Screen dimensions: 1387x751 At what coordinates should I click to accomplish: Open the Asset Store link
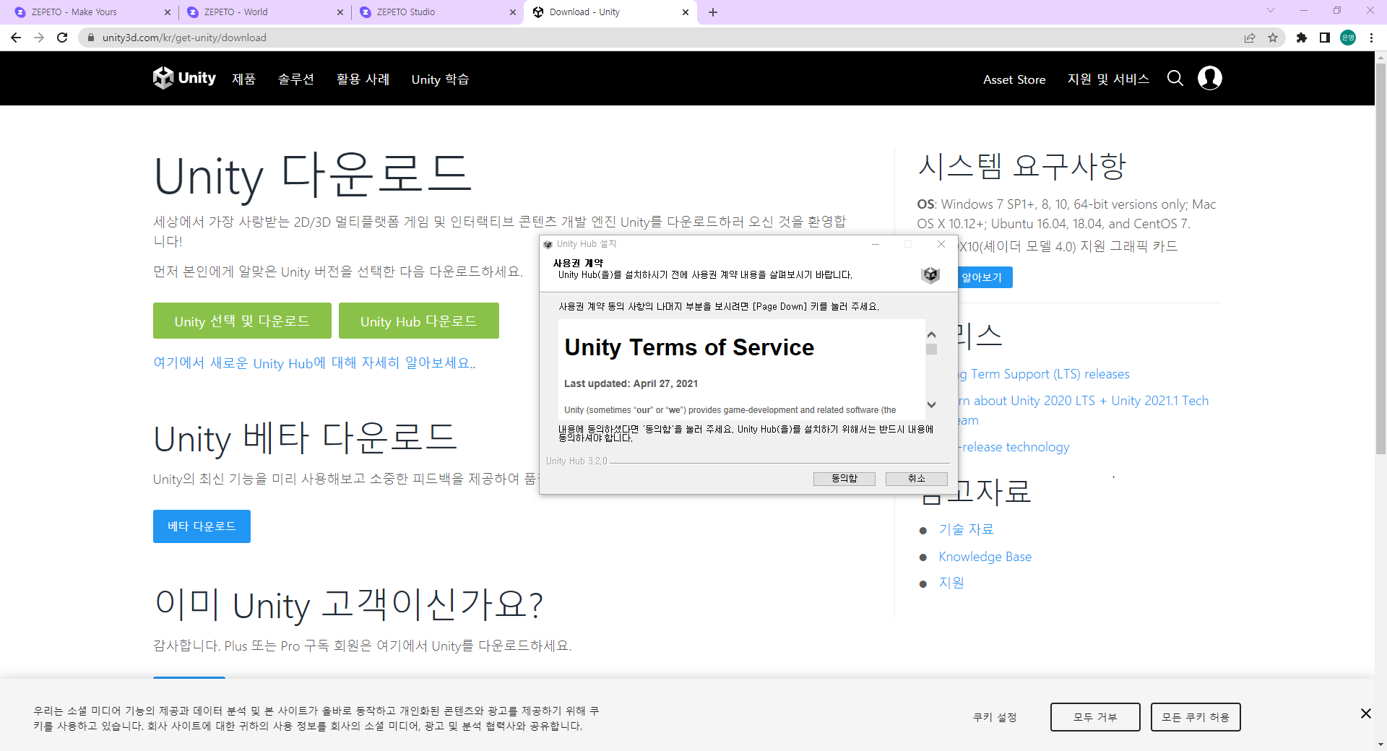(1014, 79)
